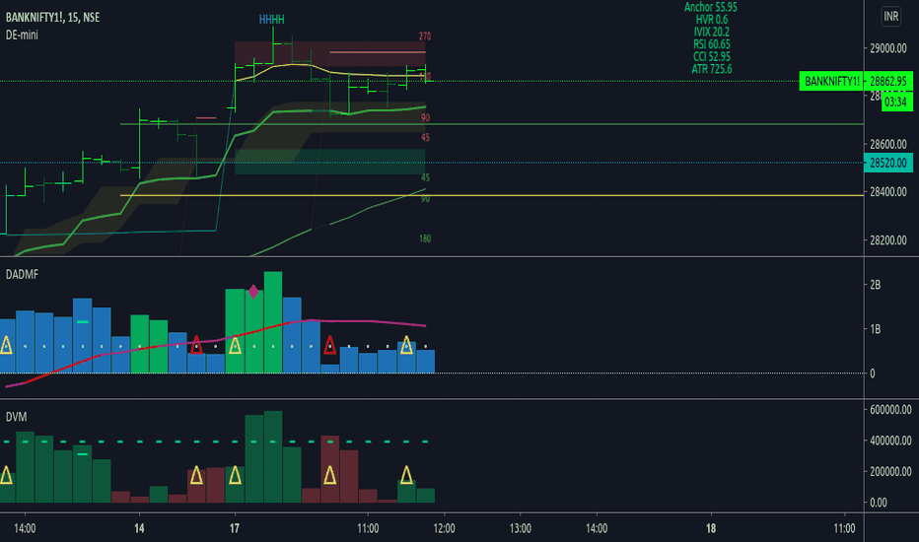This screenshot has width=919, height=542.
Task: Click the yellow triangle at 17 in DADMF
Action: click(x=235, y=345)
